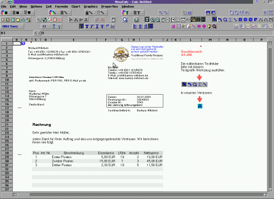Open the Formula menu
Viewport: 274px width, 199px height.
tap(61, 6)
